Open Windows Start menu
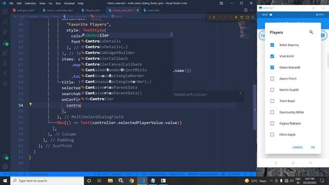Viewport: 329px width, 185px height. [5, 180]
